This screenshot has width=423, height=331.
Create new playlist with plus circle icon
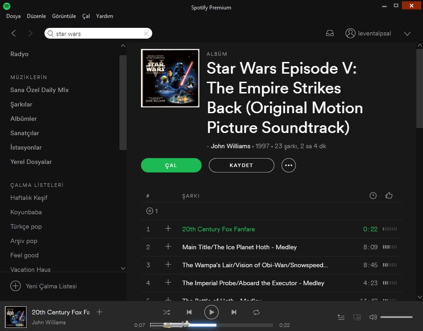pyautogui.click(x=15, y=286)
